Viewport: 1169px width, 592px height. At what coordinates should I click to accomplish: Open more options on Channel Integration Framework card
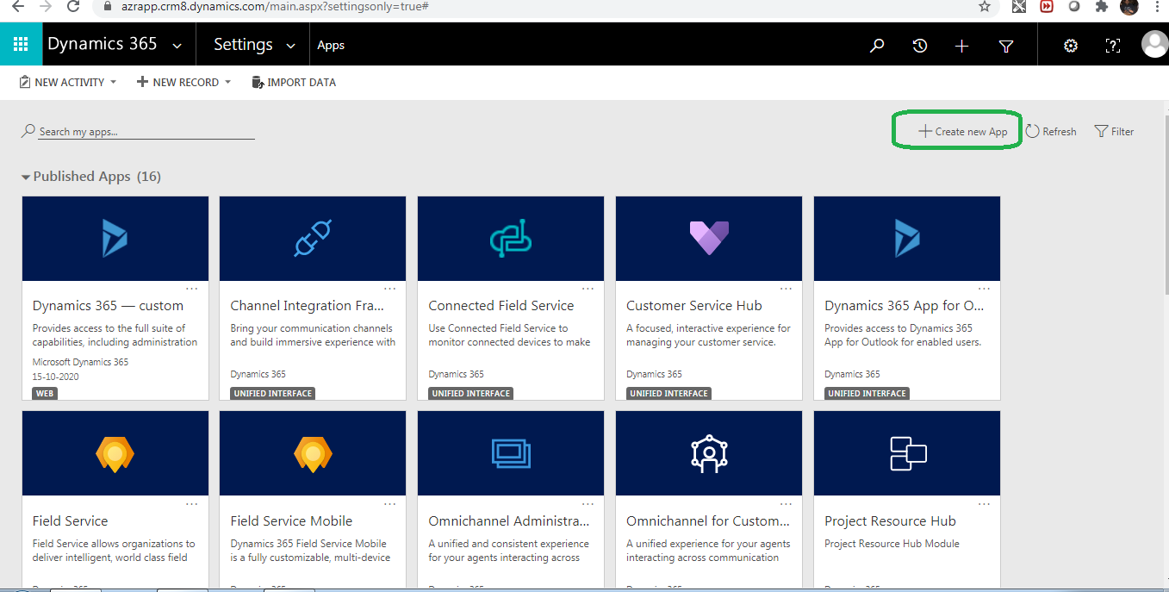pyautogui.click(x=390, y=289)
